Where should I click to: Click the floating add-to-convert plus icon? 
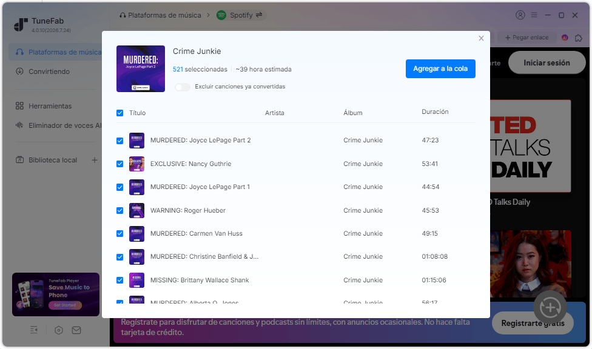pos(550,308)
